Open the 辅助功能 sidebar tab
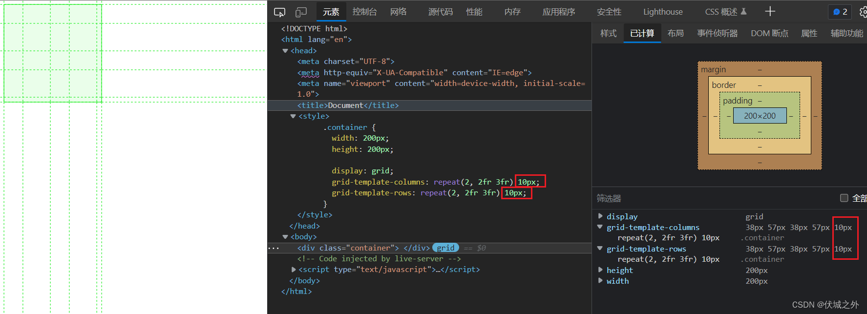Image resolution: width=867 pixels, height=314 pixels. (846, 33)
